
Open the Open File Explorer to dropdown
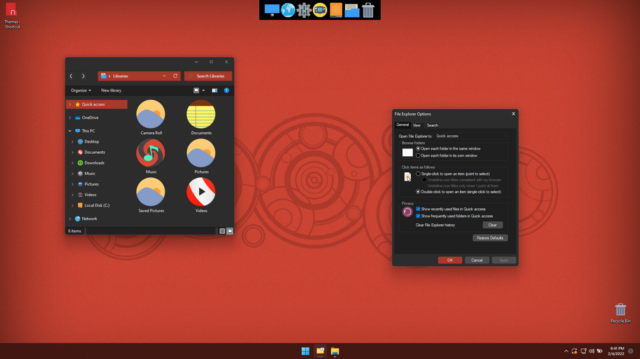(471, 136)
